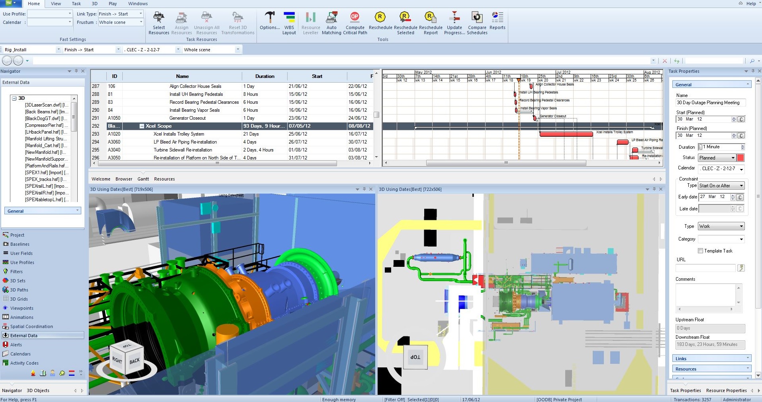This screenshot has width=762, height=402.
Task: Open the Reports tool in ribbon
Action: tap(497, 21)
